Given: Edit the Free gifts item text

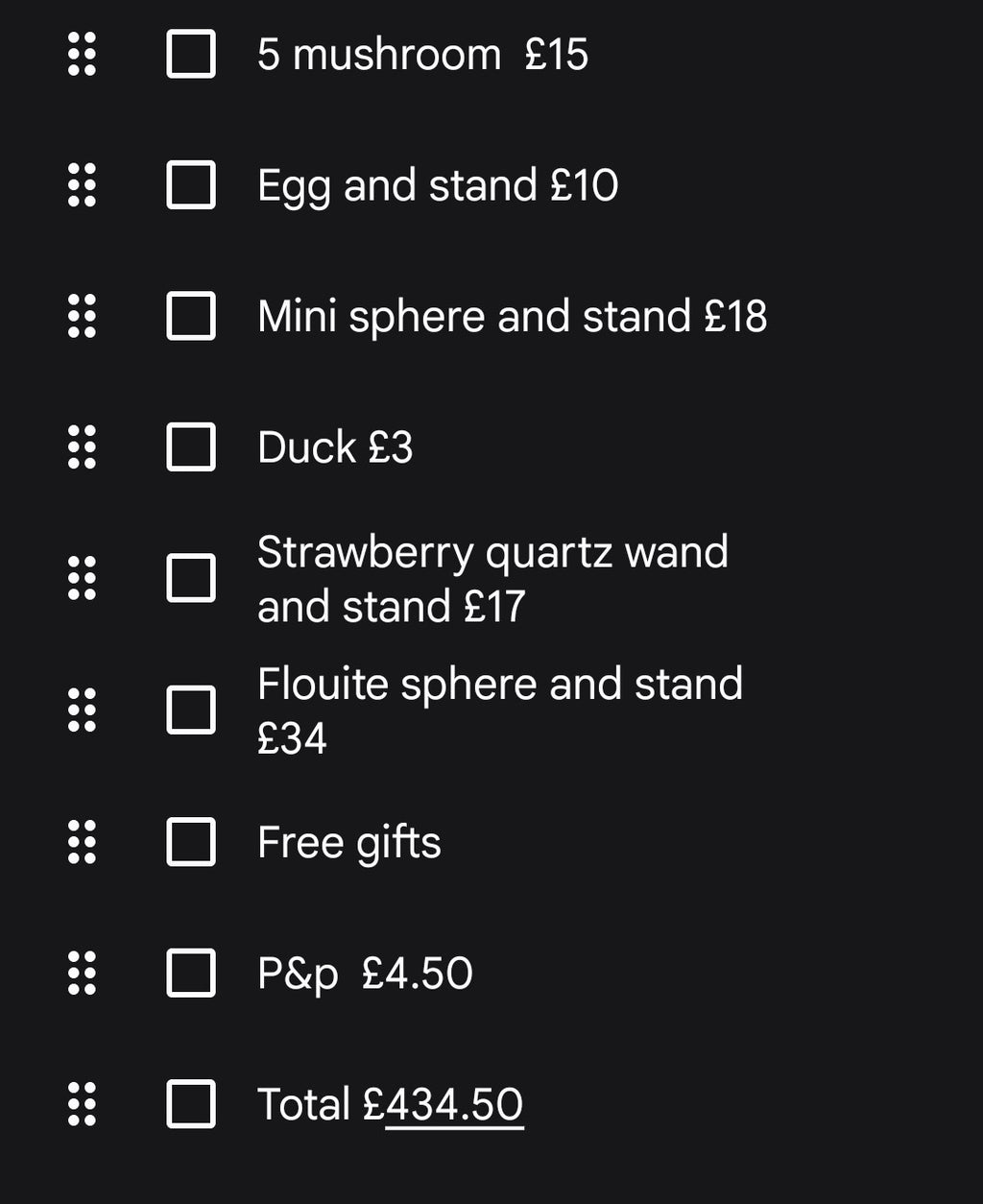Looking at the screenshot, I should tap(349, 843).
